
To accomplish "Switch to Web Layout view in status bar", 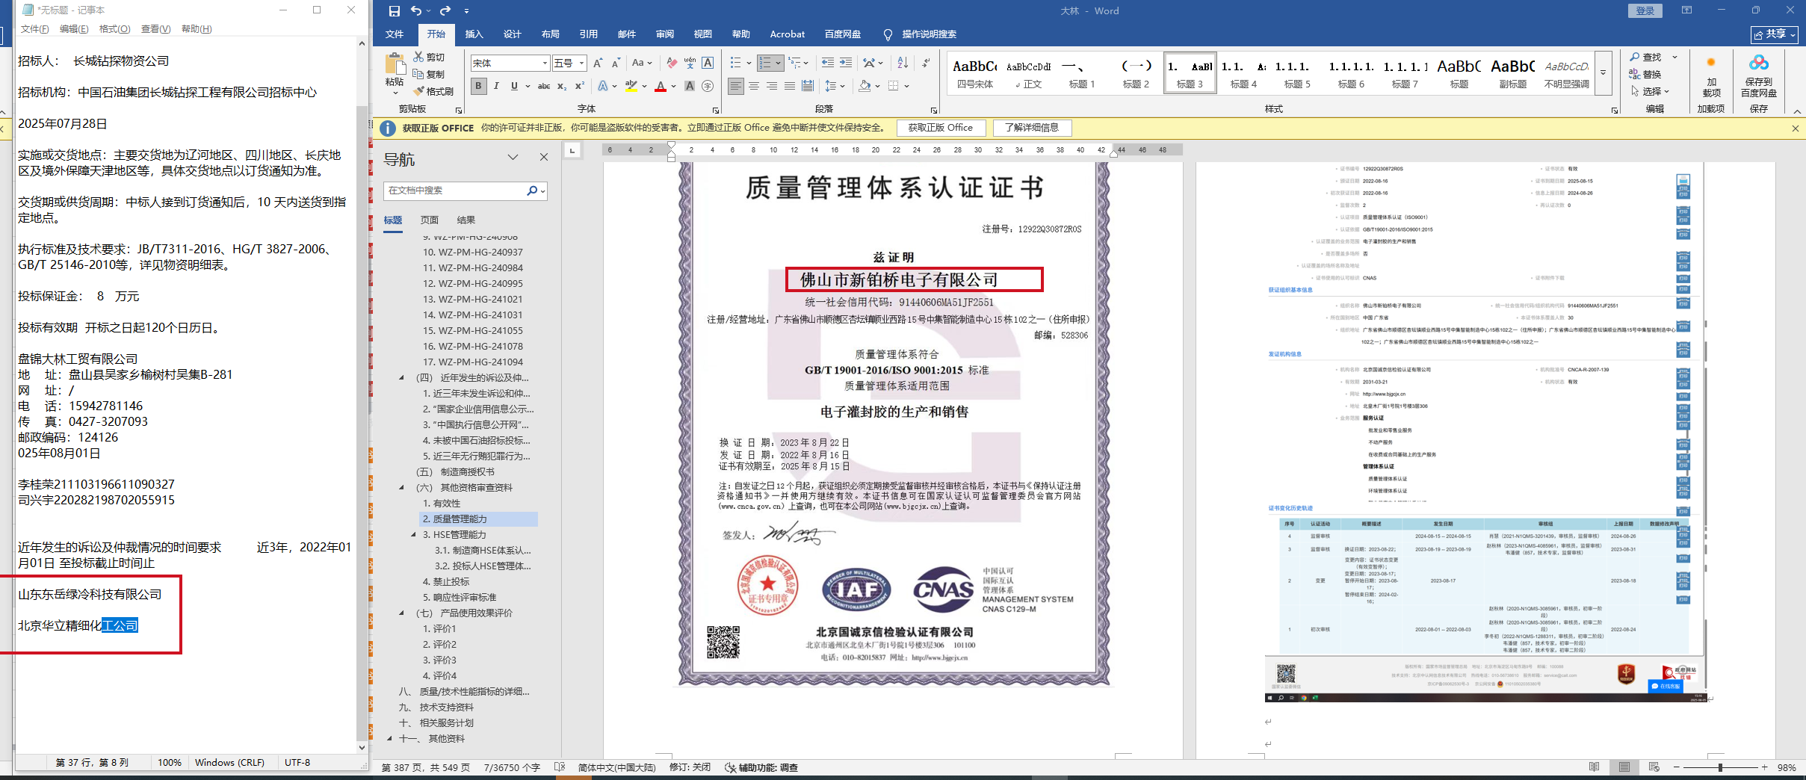I will 1654,767.
